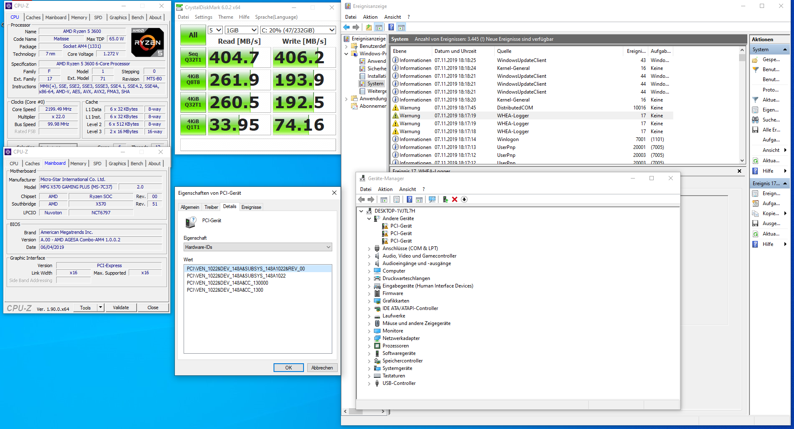Click the properties sheet icon in Geräte-Manager toolbar
Image resolution: width=794 pixels, height=429 pixels.
[396, 200]
